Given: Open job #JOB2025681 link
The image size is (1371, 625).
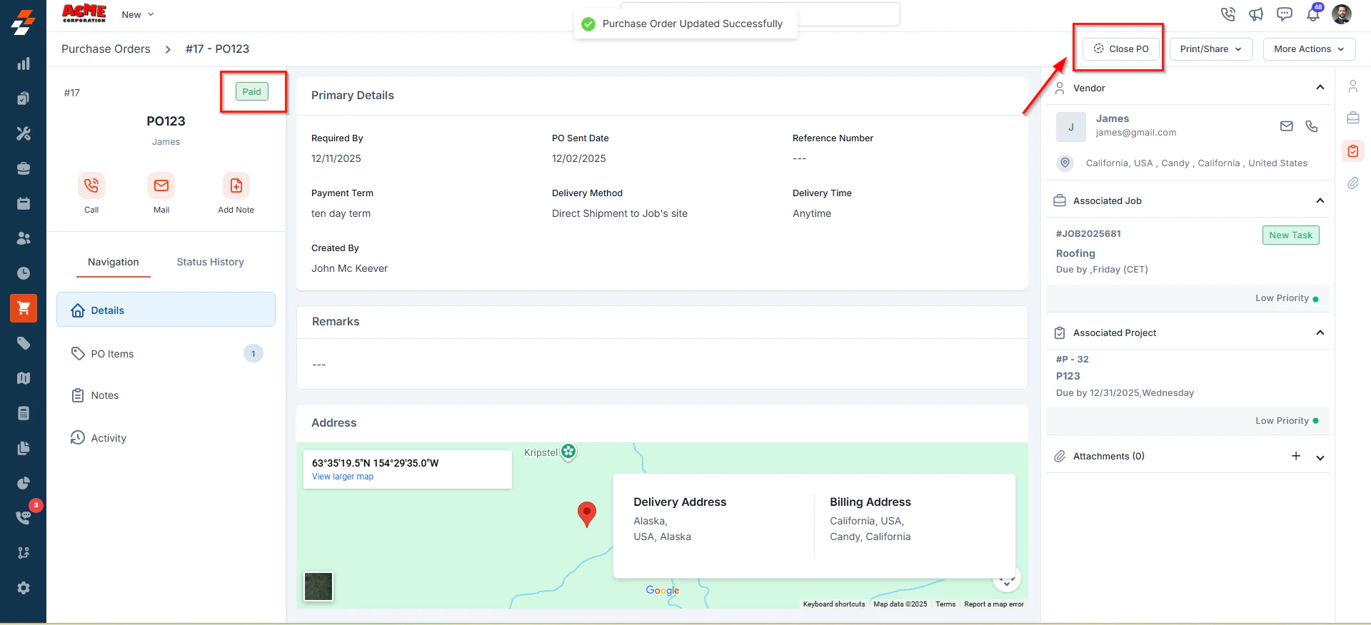Looking at the screenshot, I should coord(1088,234).
